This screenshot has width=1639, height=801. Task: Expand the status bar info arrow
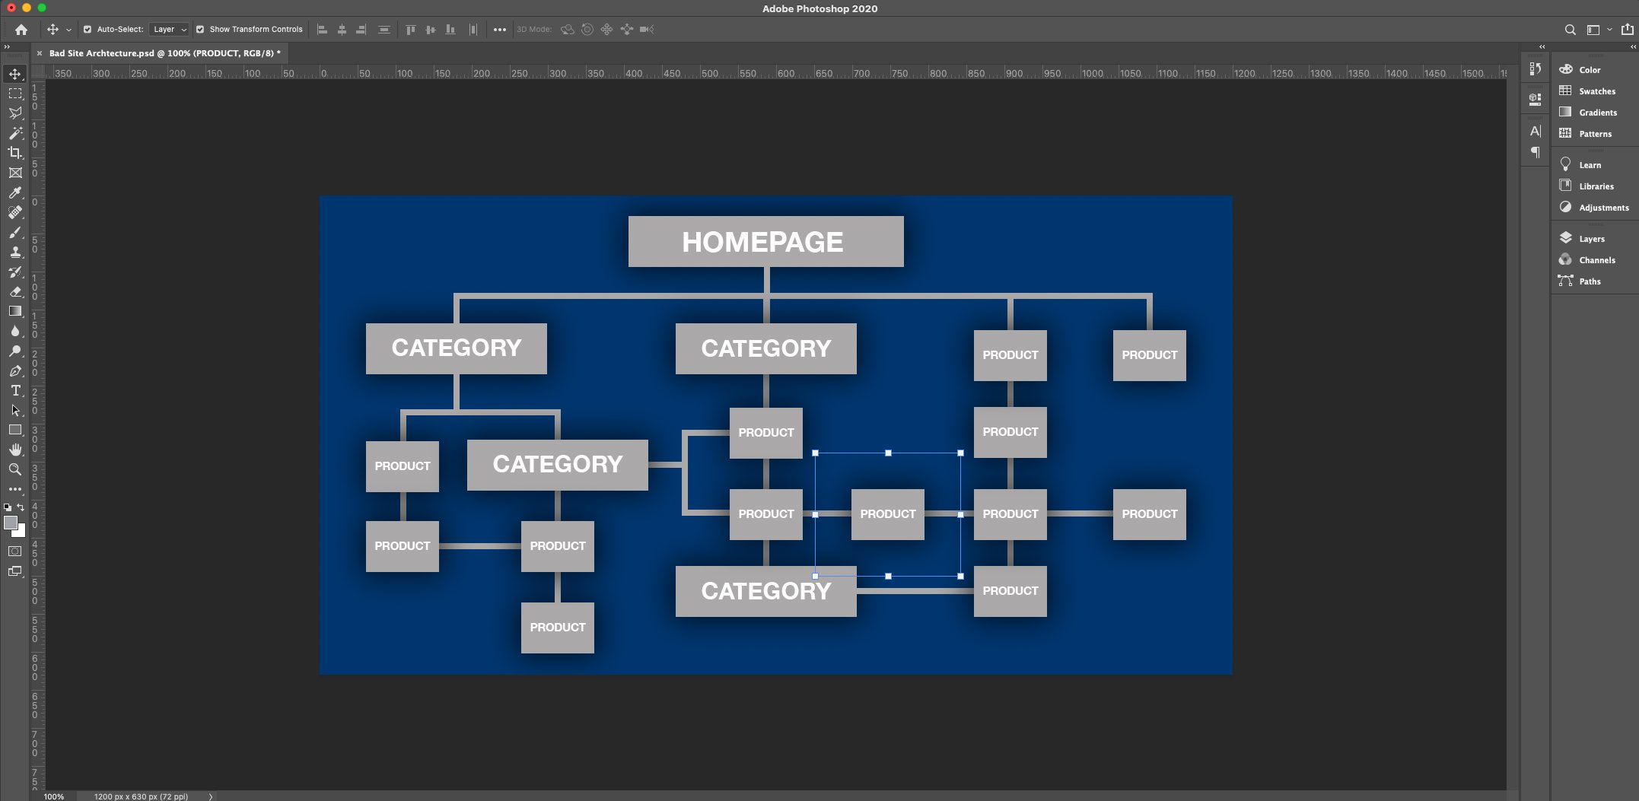coord(211,796)
